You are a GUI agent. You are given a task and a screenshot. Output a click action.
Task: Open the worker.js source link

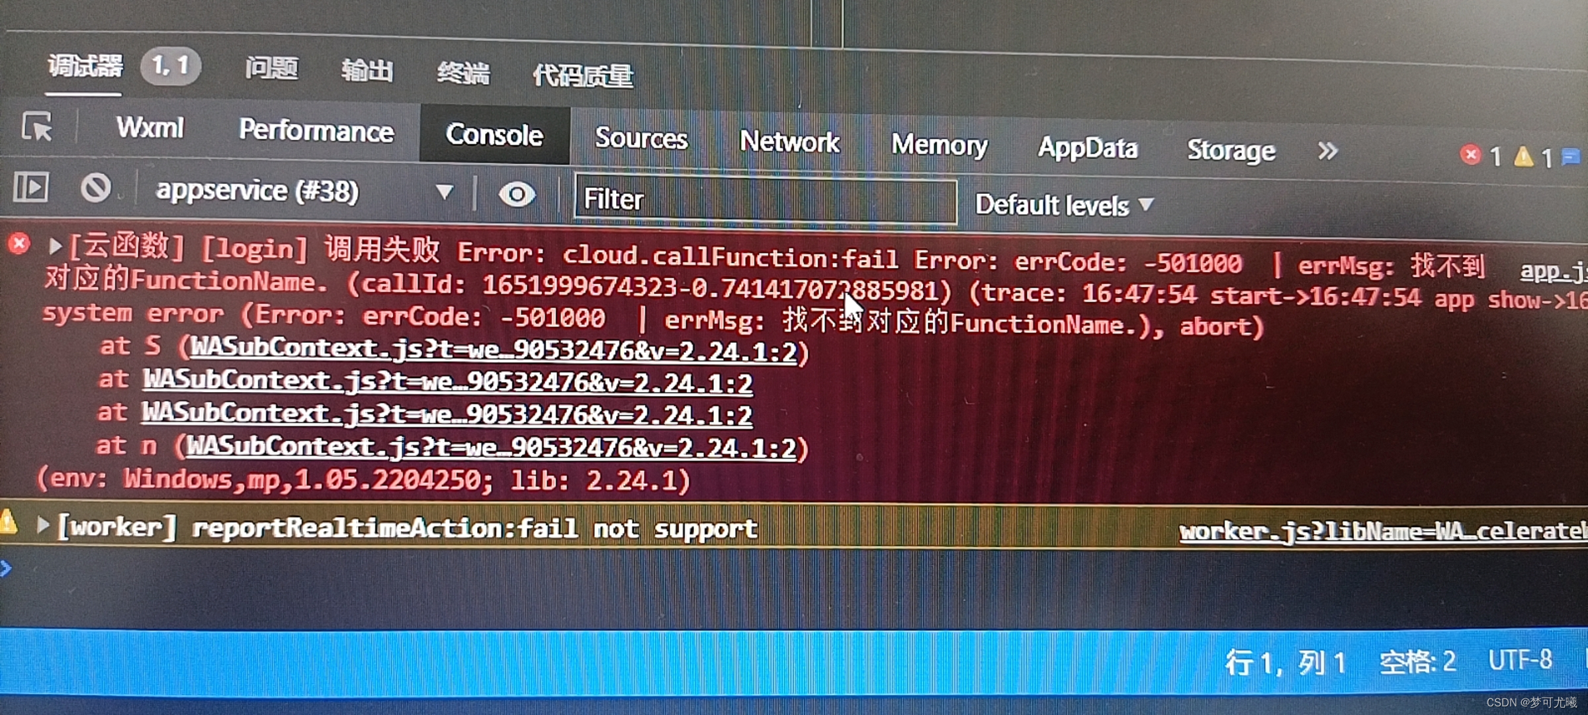1383,531
